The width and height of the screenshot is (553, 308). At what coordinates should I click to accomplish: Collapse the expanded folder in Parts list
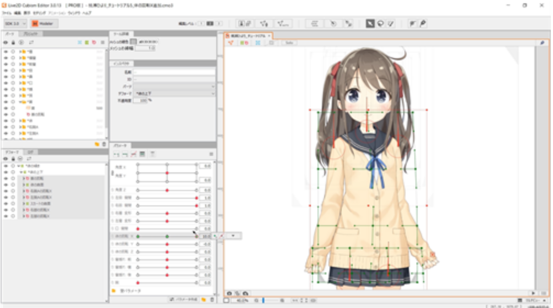pos(20,102)
